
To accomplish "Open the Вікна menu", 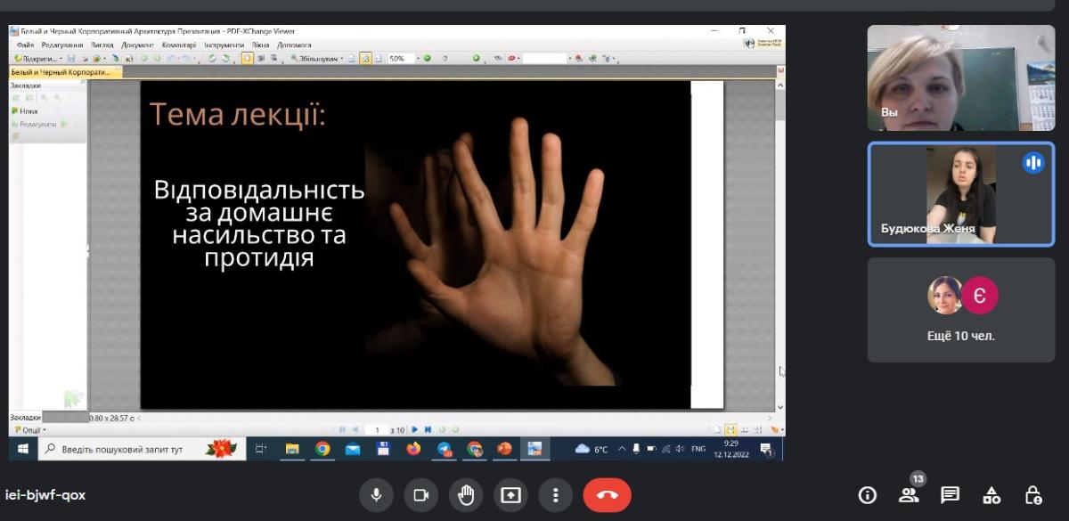I will tap(260, 45).
